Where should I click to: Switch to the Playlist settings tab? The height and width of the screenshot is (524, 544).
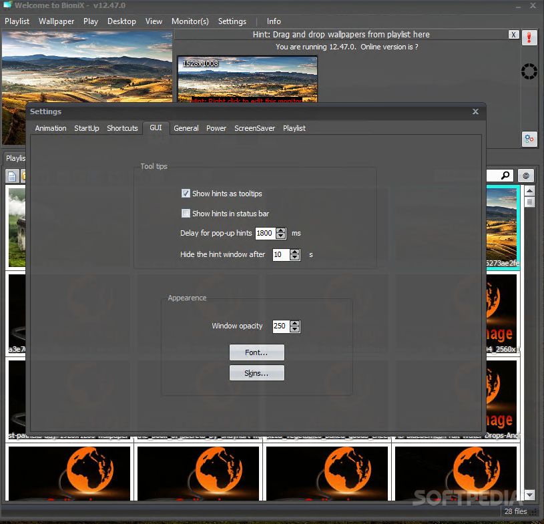[x=294, y=128]
